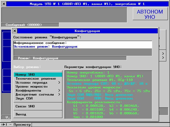Click the X icon in the Модуль УТО title bar
170x127 pixels.
click(3, 4)
